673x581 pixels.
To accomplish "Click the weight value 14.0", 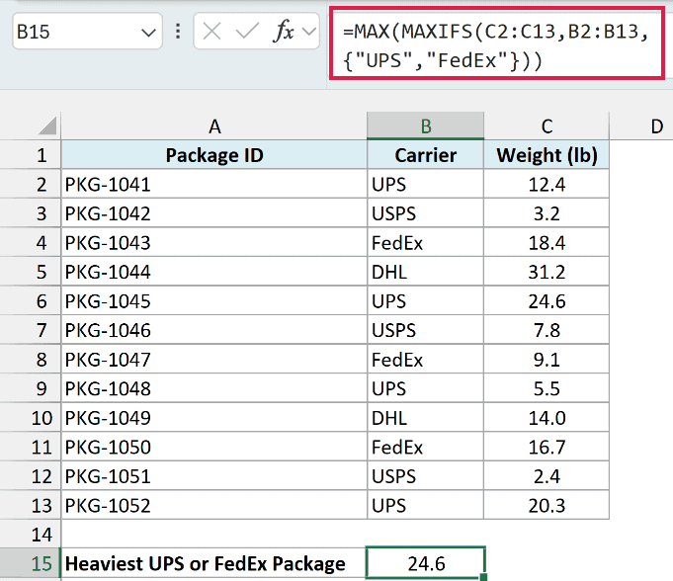I will [x=547, y=418].
